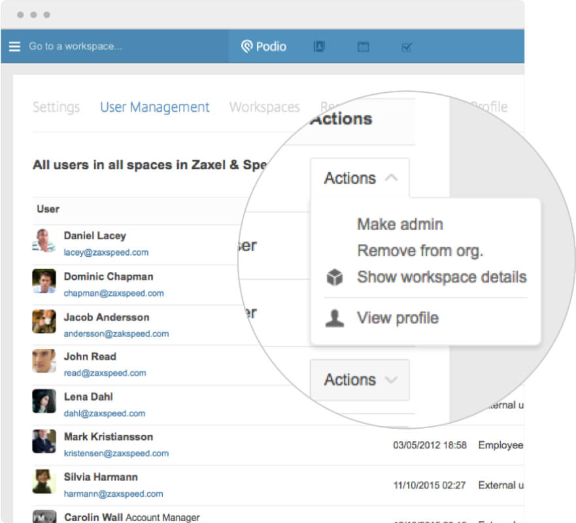Open Lena Dahl's avatar

[44, 401]
